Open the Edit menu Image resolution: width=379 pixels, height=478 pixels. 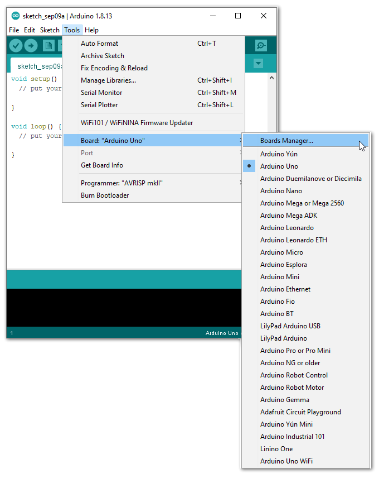tap(30, 30)
